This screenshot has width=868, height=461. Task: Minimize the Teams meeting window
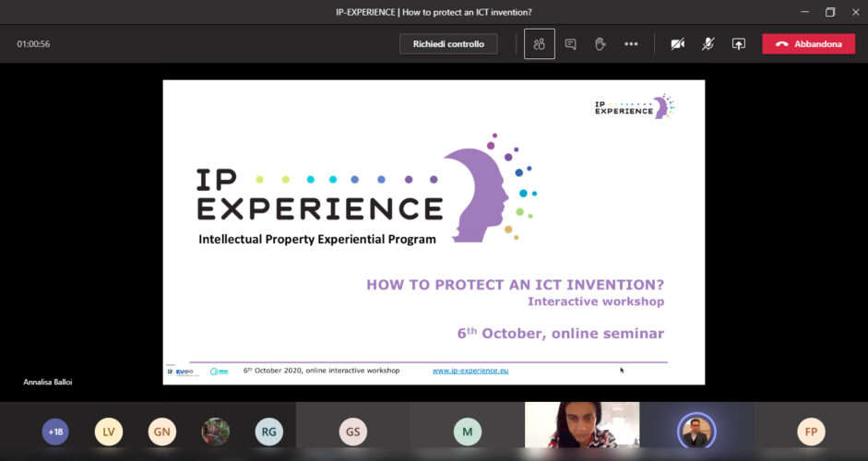click(805, 12)
